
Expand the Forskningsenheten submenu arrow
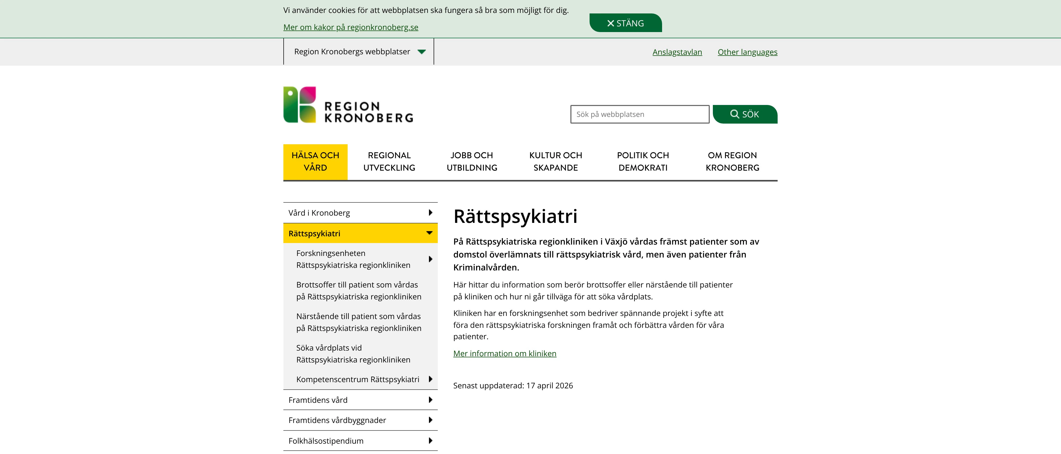click(430, 259)
